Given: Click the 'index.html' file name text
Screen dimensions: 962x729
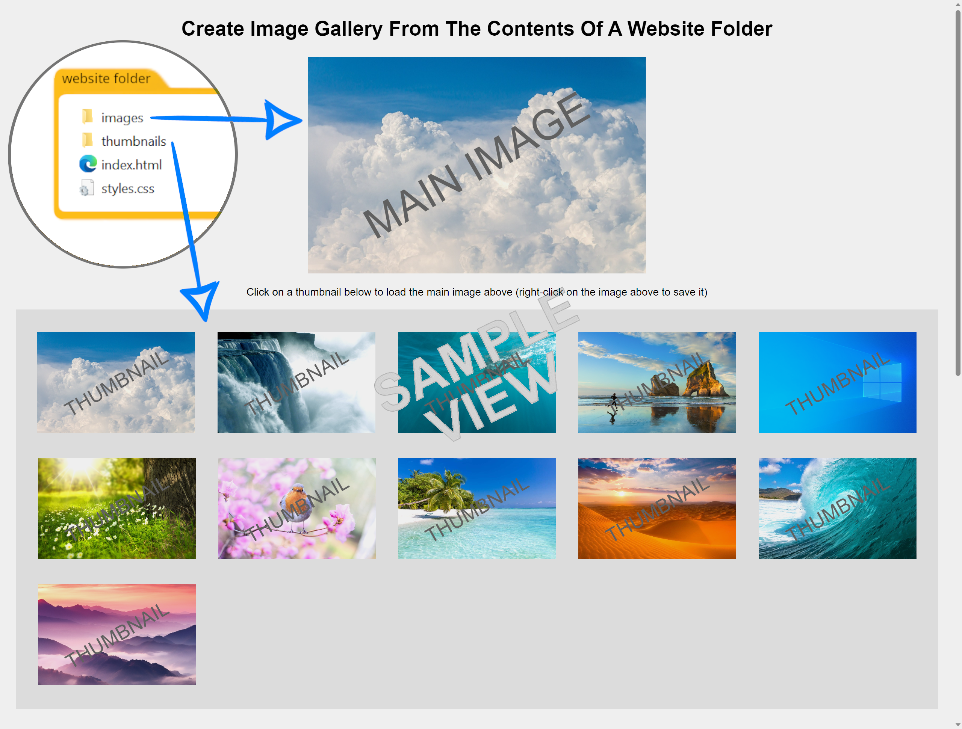Looking at the screenshot, I should pyautogui.click(x=132, y=165).
